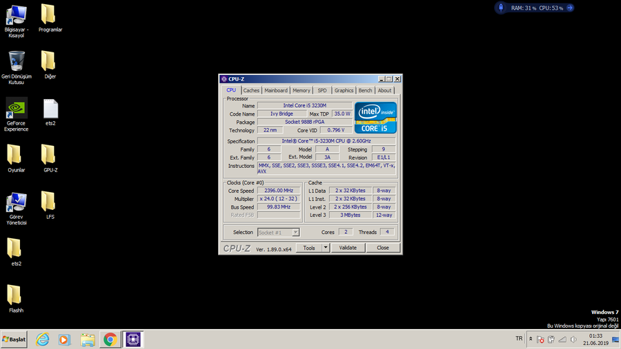Switch to the Graphics tab
621x349 pixels.
tap(344, 90)
